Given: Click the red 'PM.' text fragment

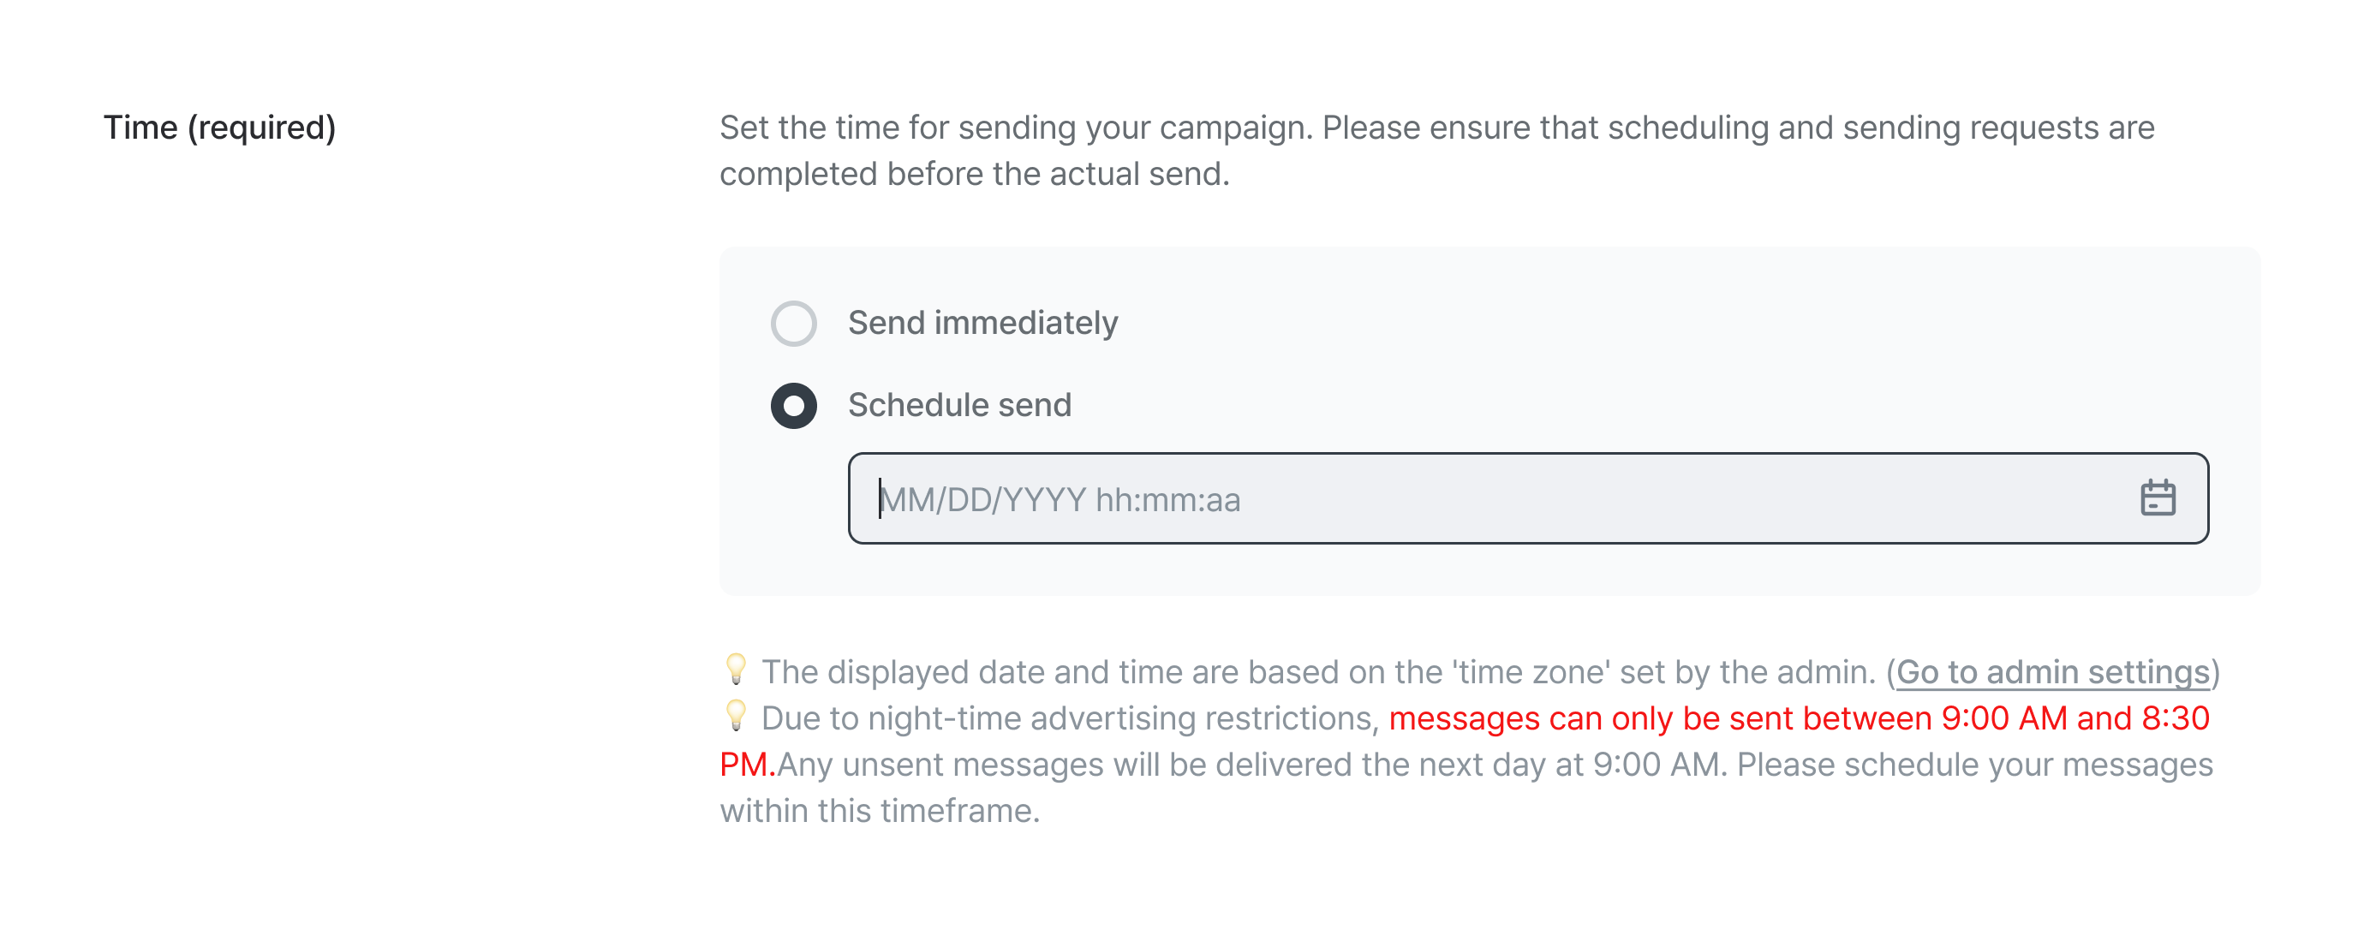Looking at the screenshot, I should pos(747,765).
